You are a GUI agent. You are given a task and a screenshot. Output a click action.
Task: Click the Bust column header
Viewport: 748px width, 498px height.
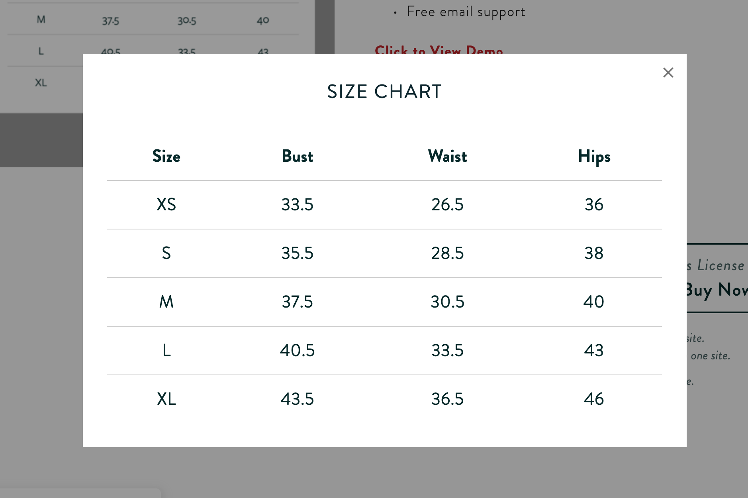[297, 156]
